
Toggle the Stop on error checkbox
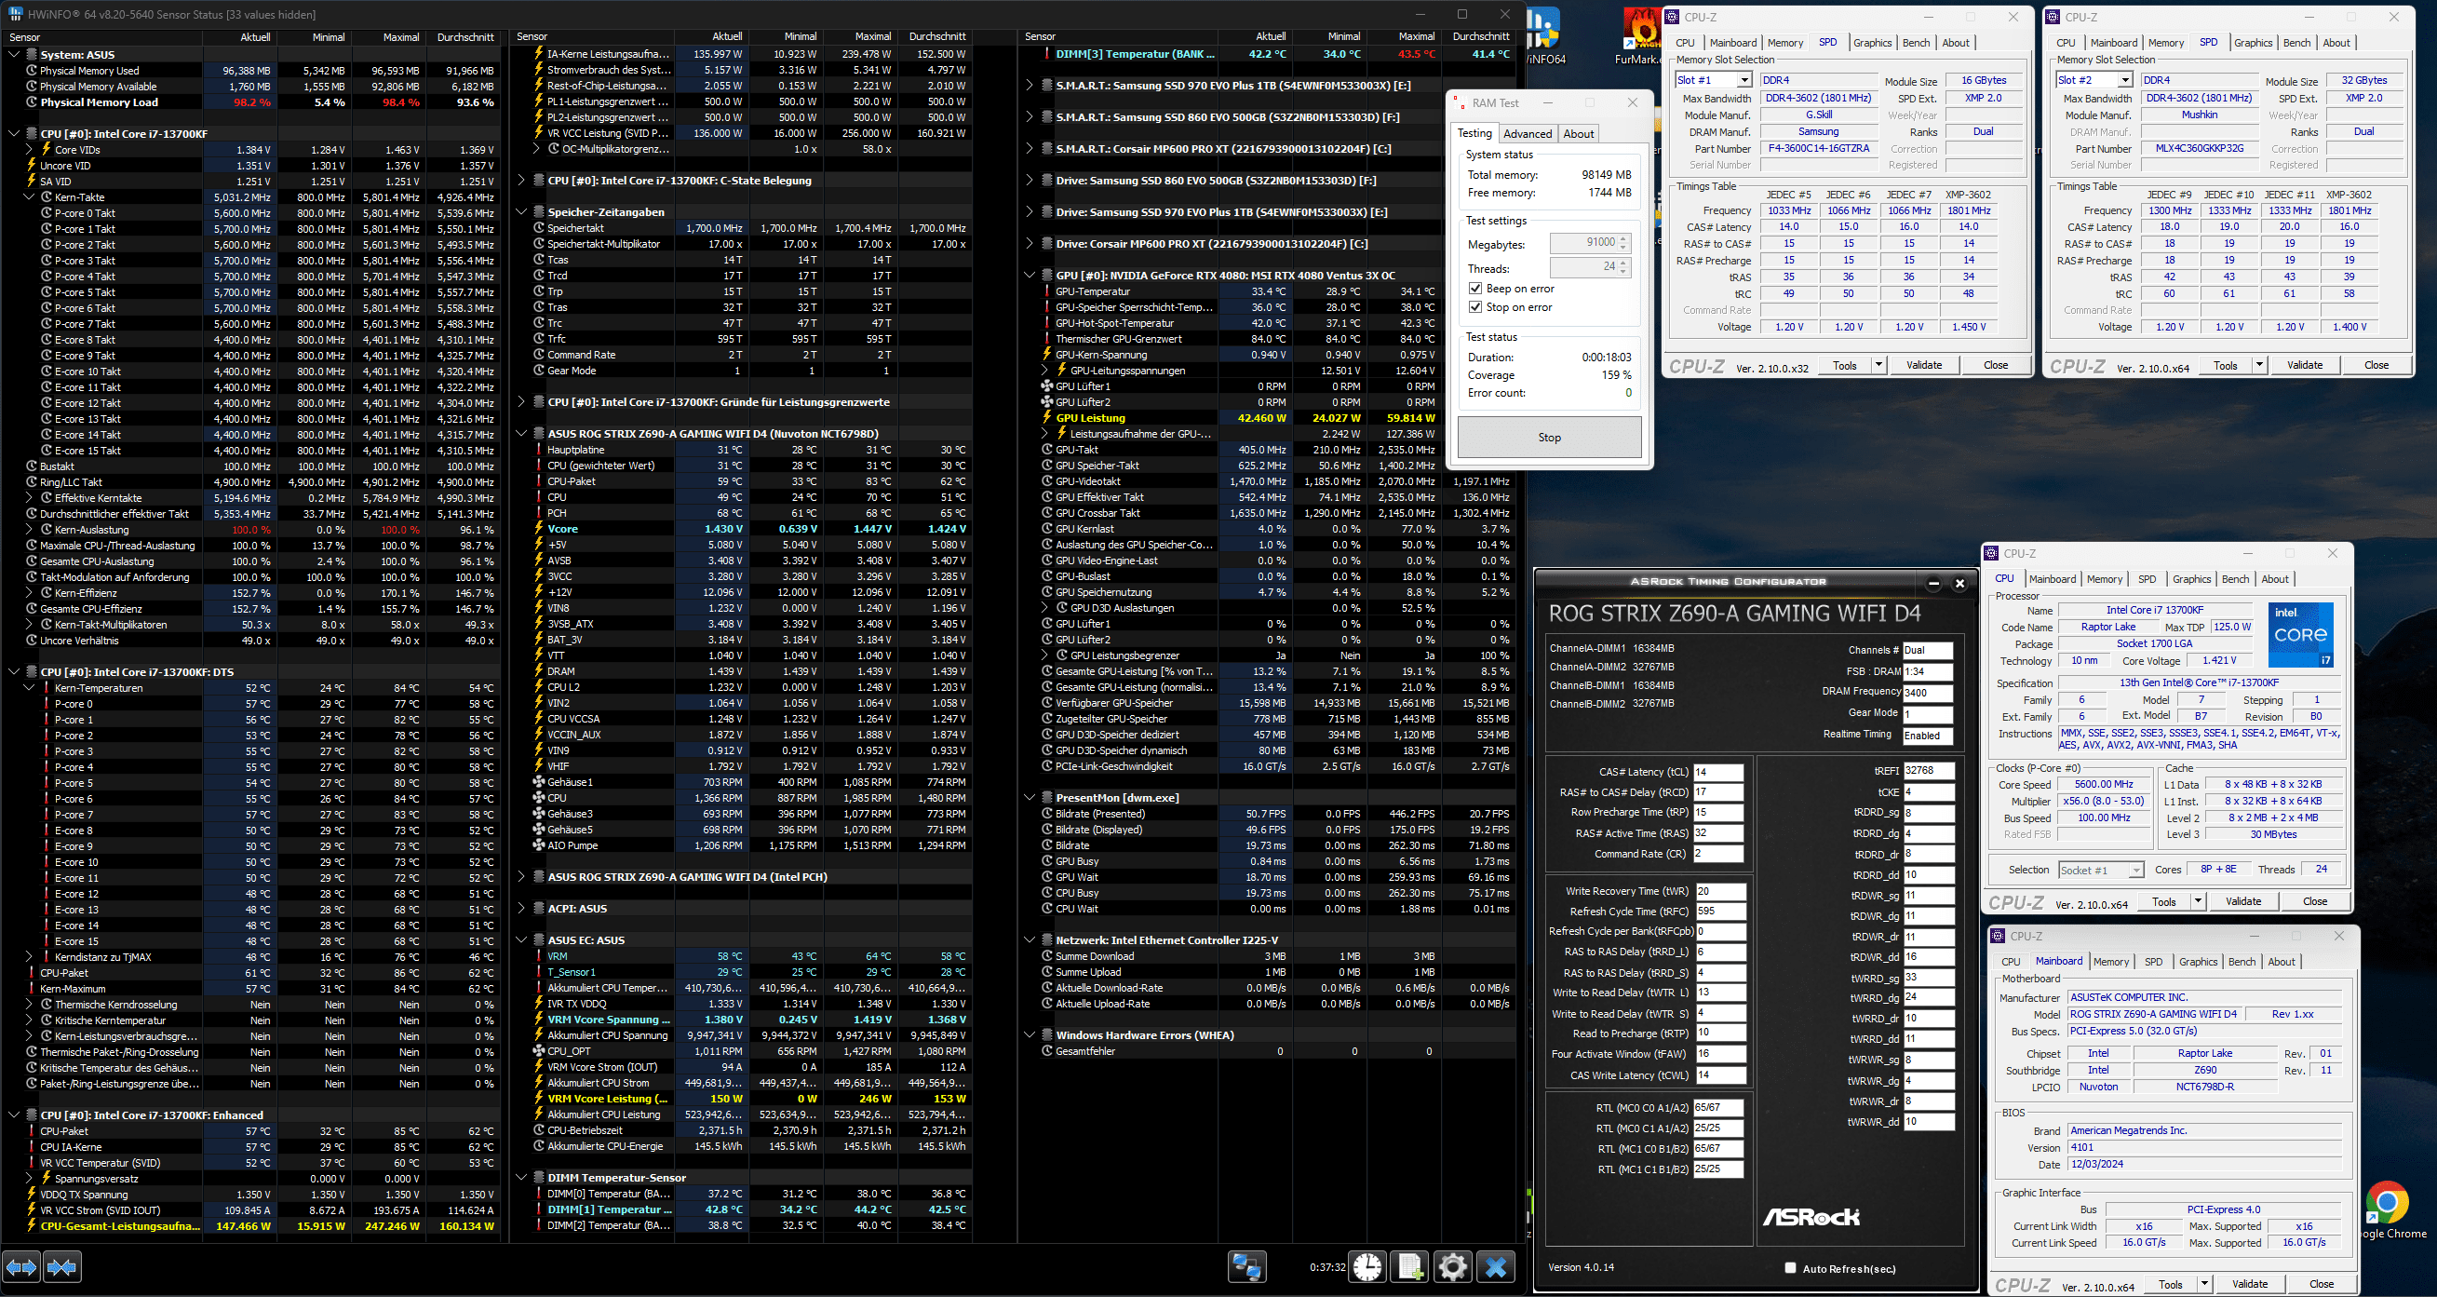(1474, 307)
